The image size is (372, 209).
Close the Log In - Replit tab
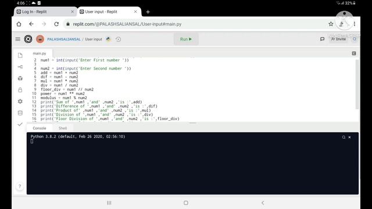point(72,12)
